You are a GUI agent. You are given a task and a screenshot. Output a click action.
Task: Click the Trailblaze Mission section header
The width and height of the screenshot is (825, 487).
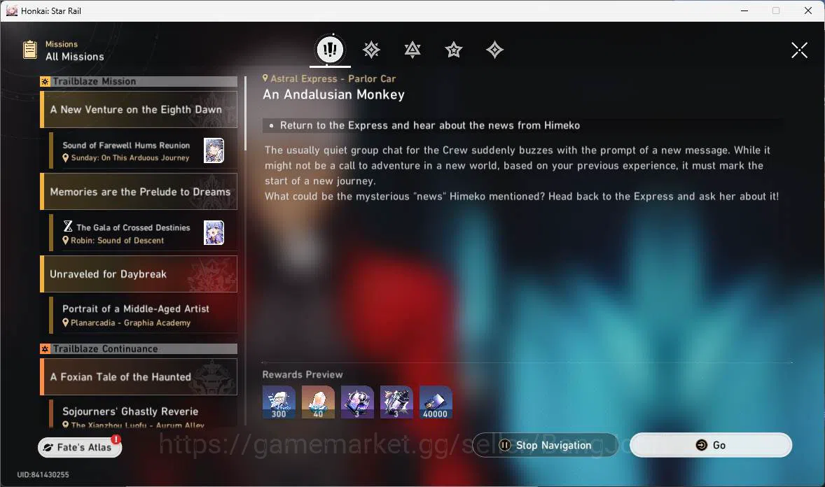point(139,82)
